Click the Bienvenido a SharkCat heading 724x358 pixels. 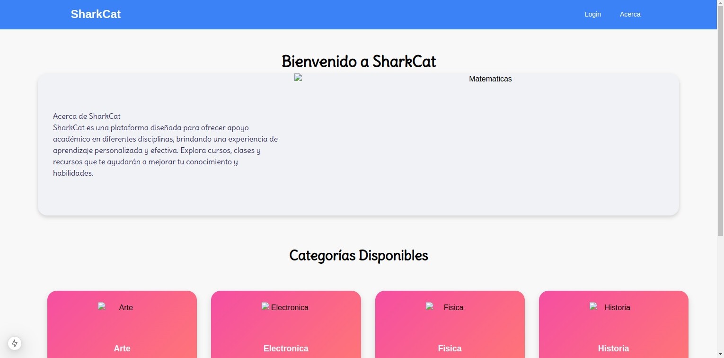click(x=359, y=62)
